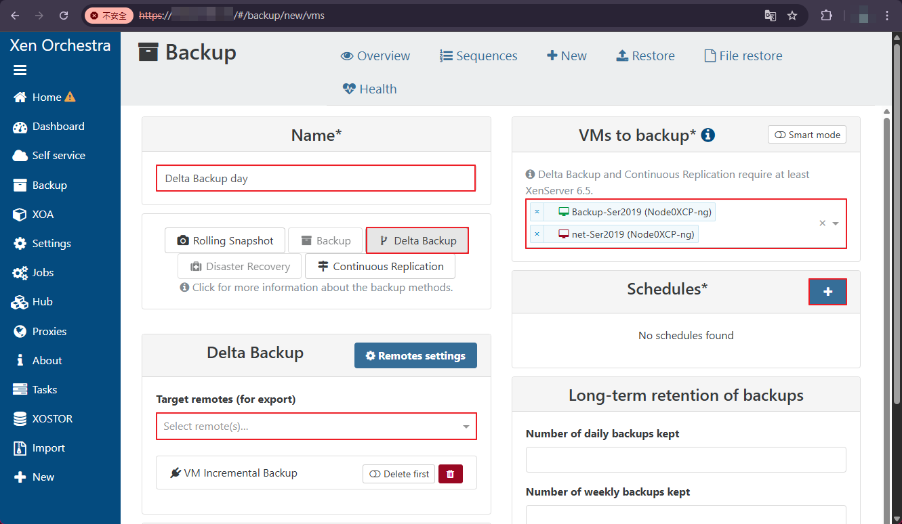902x524 pixels.
Task: Toggle the Delete first switch
Action: (x=399, y=474)
